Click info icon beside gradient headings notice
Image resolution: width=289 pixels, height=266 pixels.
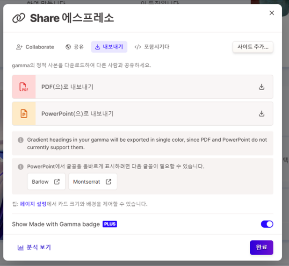coord(21,140)
